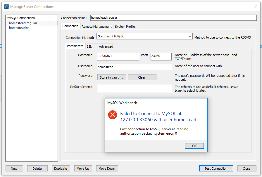Select the 'homestead regular' connection
This screenshot has height=177, width=262.
[x=23, y=23]
